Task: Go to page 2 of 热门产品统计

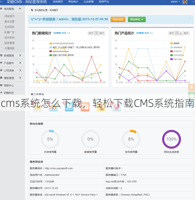Action: (181, 33)
